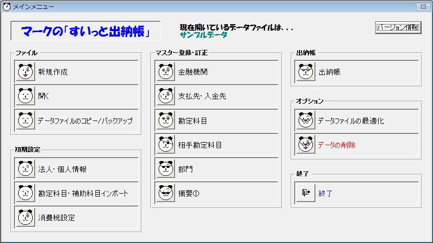This screenshot has width=433, height=243.
Task: Click the panda icon beside 新規作成
Action: 25,72
